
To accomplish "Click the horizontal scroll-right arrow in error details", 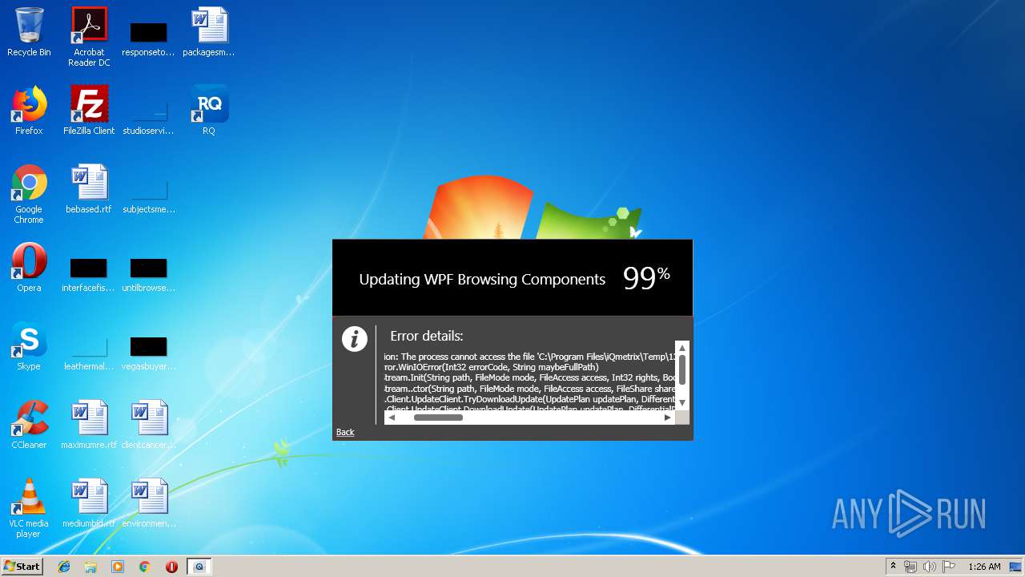I will pos(668,418).
